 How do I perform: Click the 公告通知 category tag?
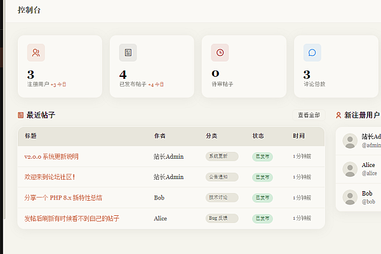coord(222,177)
